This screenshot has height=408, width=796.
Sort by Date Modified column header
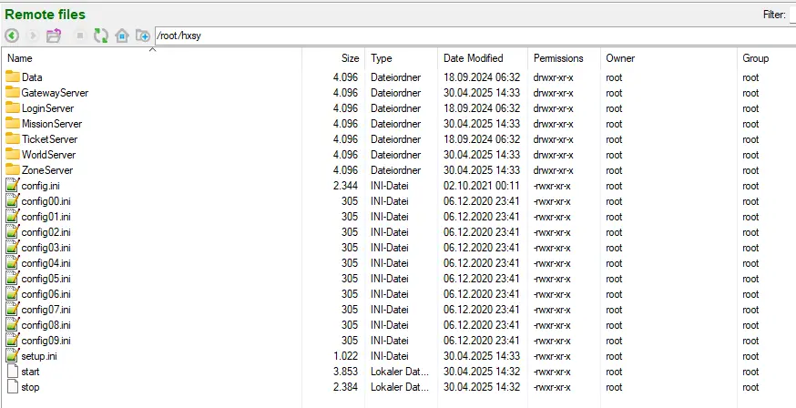[x=483, y=58]
